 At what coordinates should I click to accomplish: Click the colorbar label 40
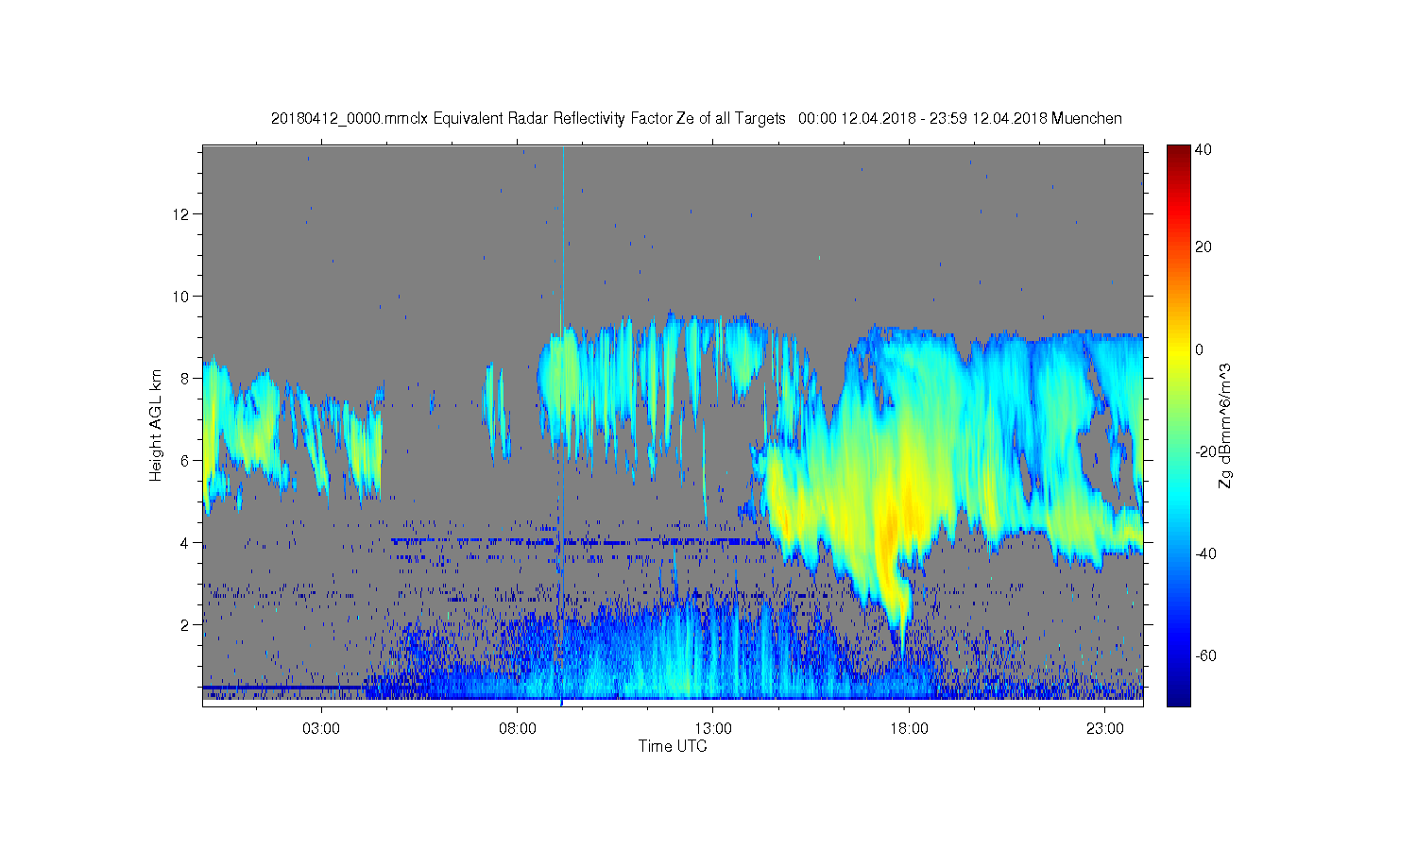coord(1204,149)
